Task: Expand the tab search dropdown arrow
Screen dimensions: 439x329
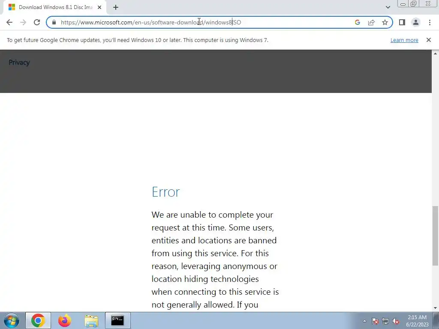Action: (x=388, y=7)
